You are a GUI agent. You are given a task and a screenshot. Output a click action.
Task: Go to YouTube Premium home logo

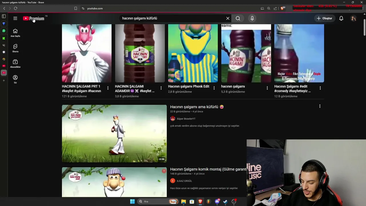coord(34,18)
